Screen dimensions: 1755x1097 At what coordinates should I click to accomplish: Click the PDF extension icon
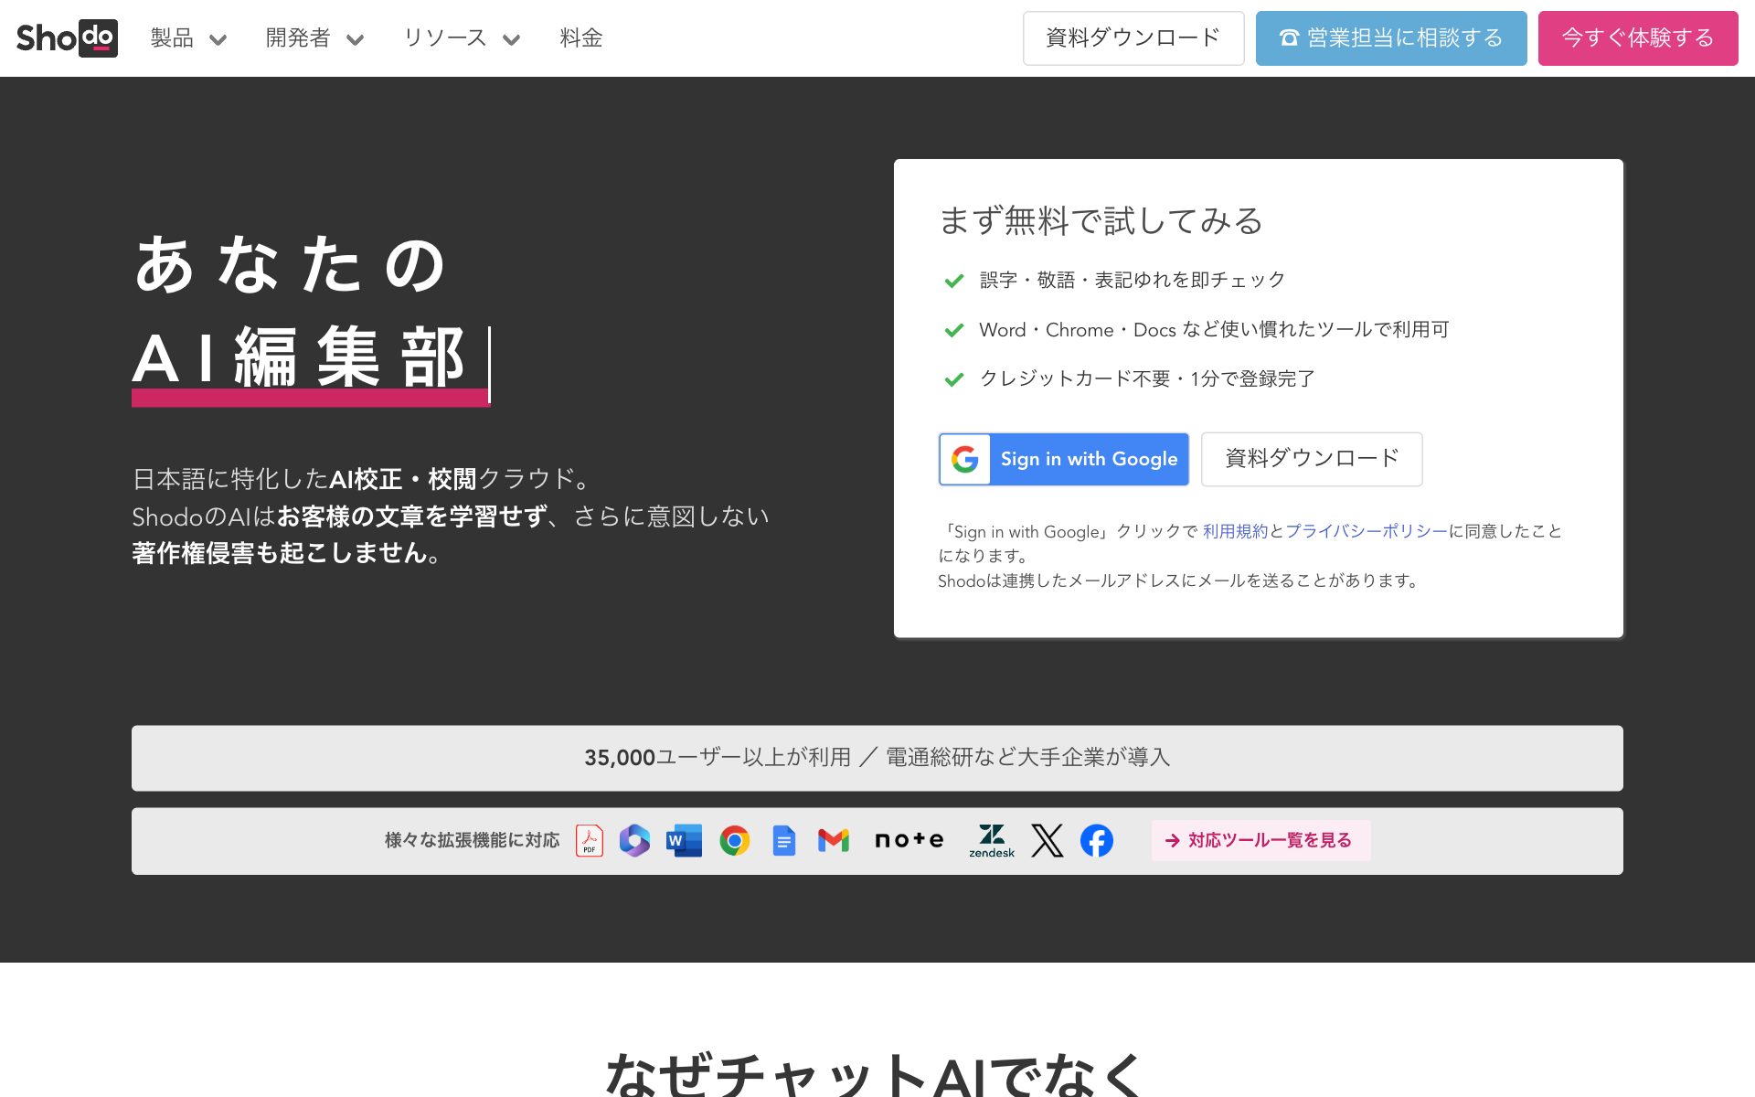pos(590,840)
